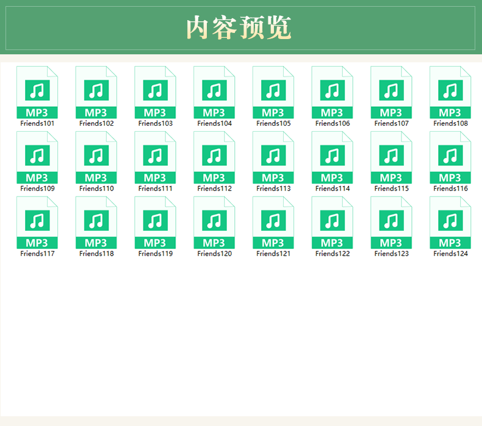
Task: Click the file name text Friends115
Action: (x=391, y=189)
